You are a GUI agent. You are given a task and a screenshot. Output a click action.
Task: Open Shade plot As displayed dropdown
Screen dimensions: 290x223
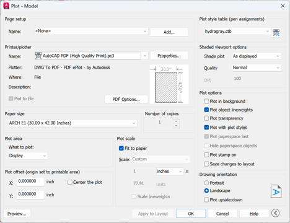(x=257, y=56)
